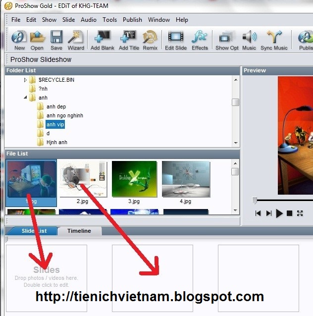Click the slide list position marker
Viewport: 313px width, 316px height.
pyautogui.click(x=6, y=239)
